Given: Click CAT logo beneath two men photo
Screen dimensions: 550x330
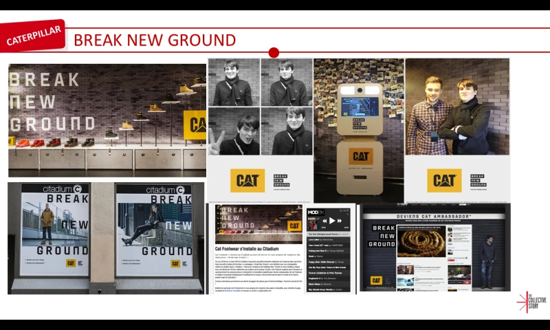Looking at the screenshot, I should tap(444, 180).
